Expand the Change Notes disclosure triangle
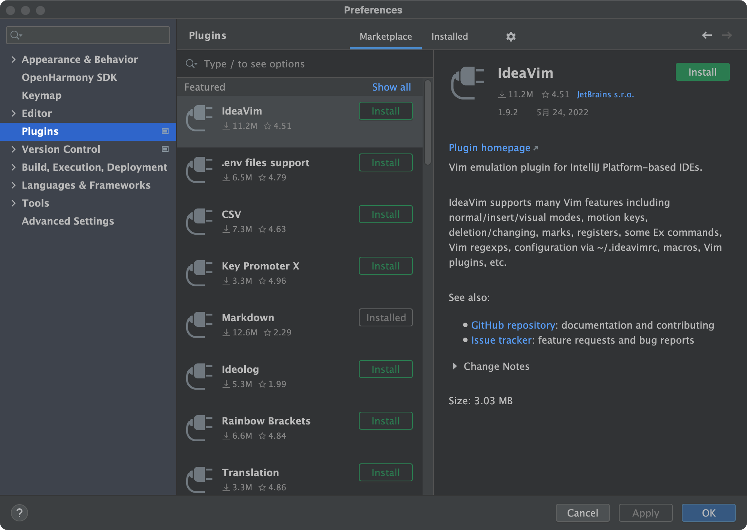Viewport: 747px width, 530px height. pyautogui.click(x=455, y=366)
